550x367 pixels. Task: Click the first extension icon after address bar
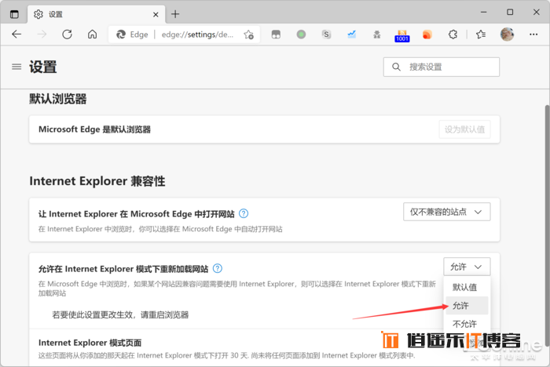[276, 35]
